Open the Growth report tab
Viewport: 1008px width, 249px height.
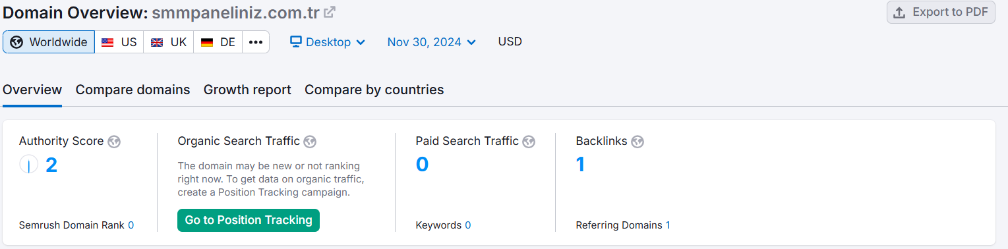coord(247,90)
